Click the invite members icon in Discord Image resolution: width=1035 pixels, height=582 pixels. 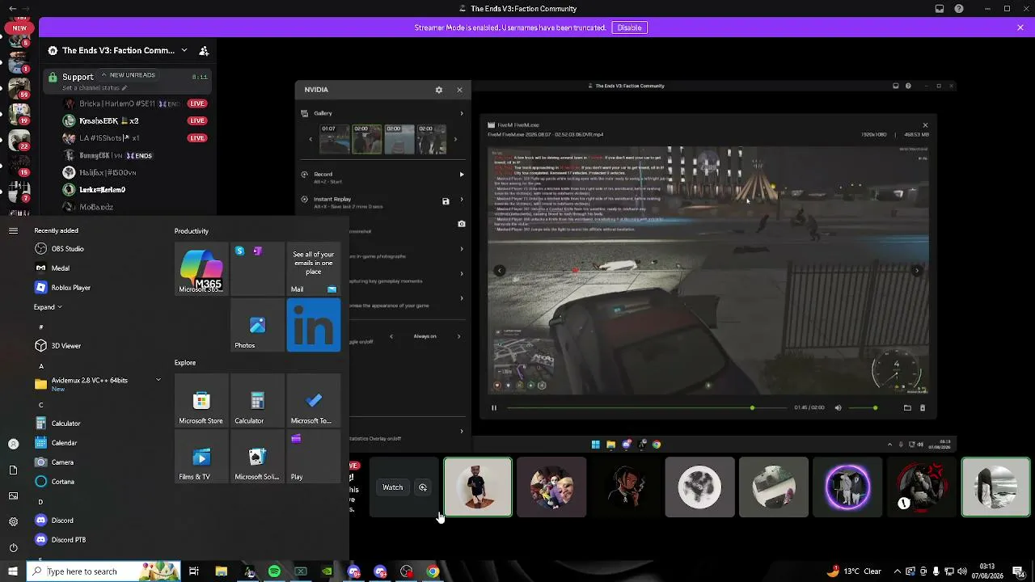[x=204, y=50]
